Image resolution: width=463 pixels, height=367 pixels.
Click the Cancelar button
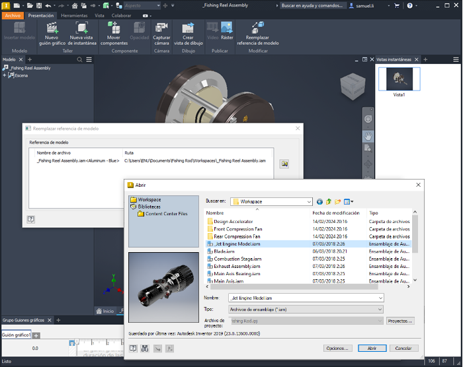tap(403, 348)
